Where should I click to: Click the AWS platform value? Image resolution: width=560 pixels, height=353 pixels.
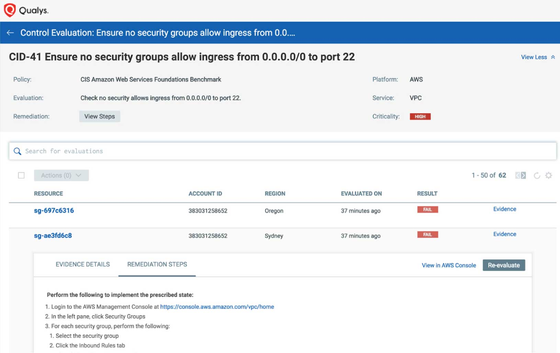(416, 80)
